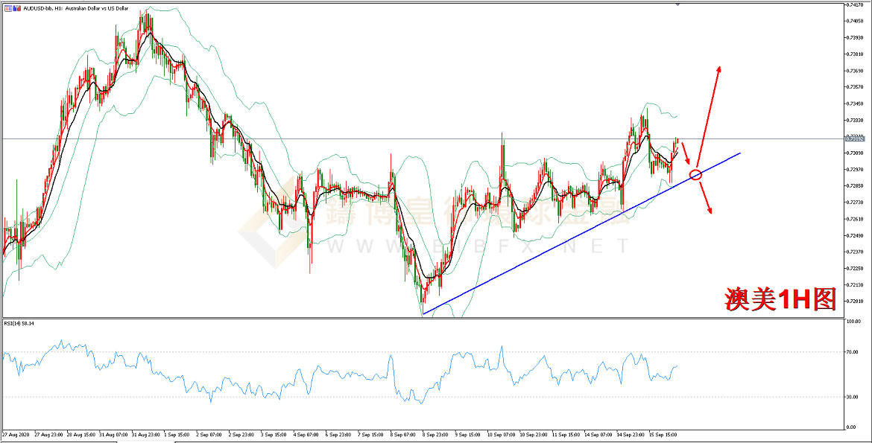Click the current price tag on price axis
Viewport: 872px width, 443px height.
(x=854, y=138)
